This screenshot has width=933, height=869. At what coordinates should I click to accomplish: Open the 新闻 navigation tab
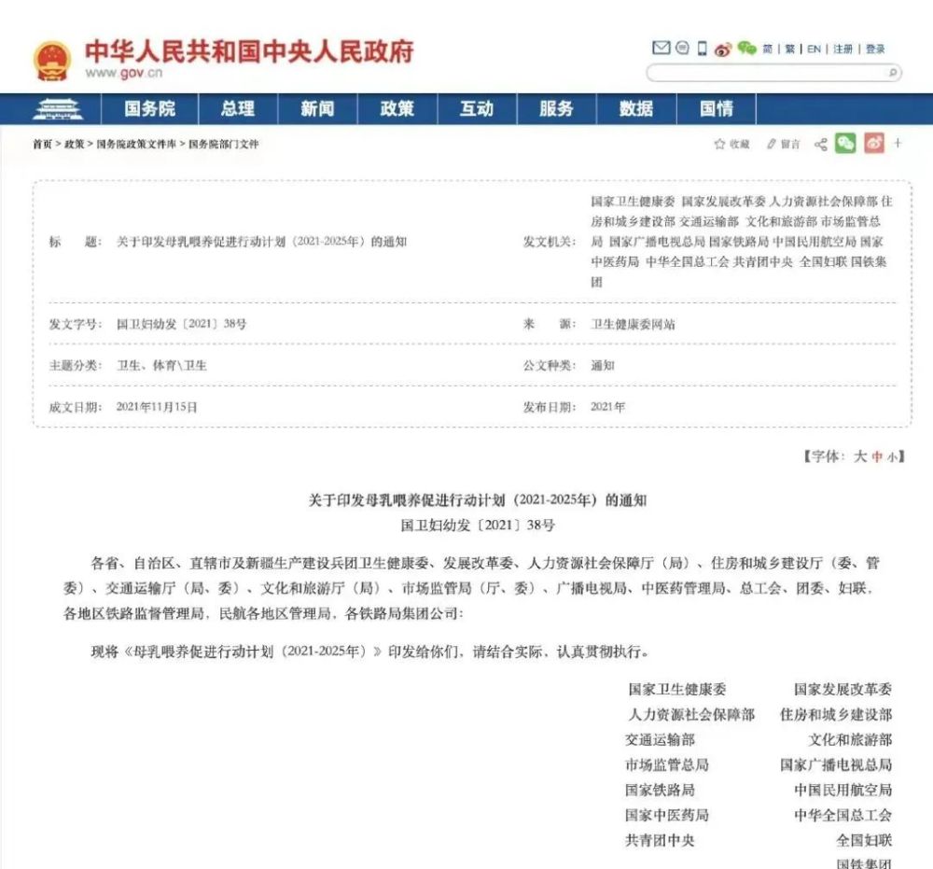pyautogui.click(x=318, y=109)
